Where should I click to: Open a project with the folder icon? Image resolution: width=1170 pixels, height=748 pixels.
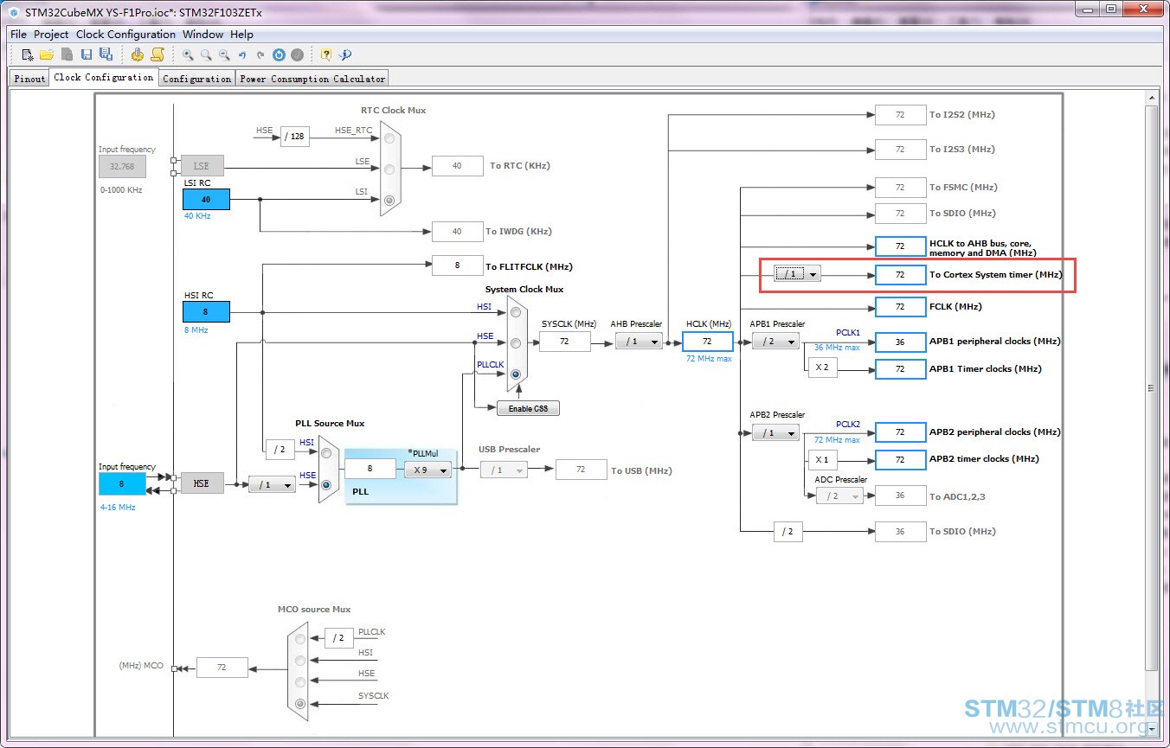47,54
